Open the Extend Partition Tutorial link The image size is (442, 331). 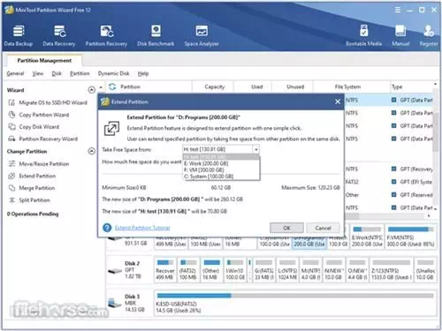click(x=142, y=228)
